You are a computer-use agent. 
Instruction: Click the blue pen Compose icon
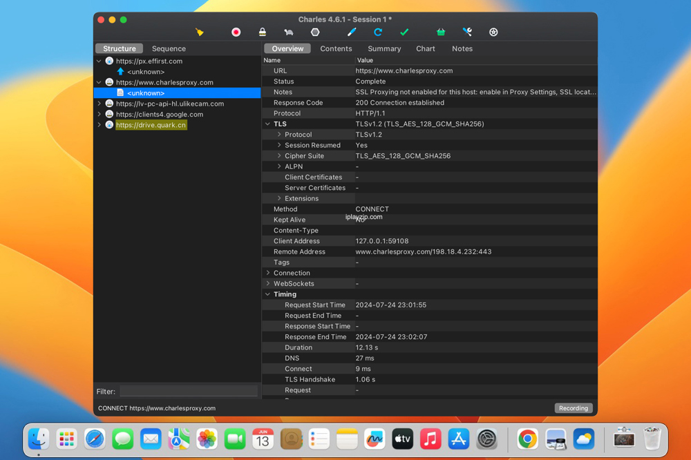point(351,32)
